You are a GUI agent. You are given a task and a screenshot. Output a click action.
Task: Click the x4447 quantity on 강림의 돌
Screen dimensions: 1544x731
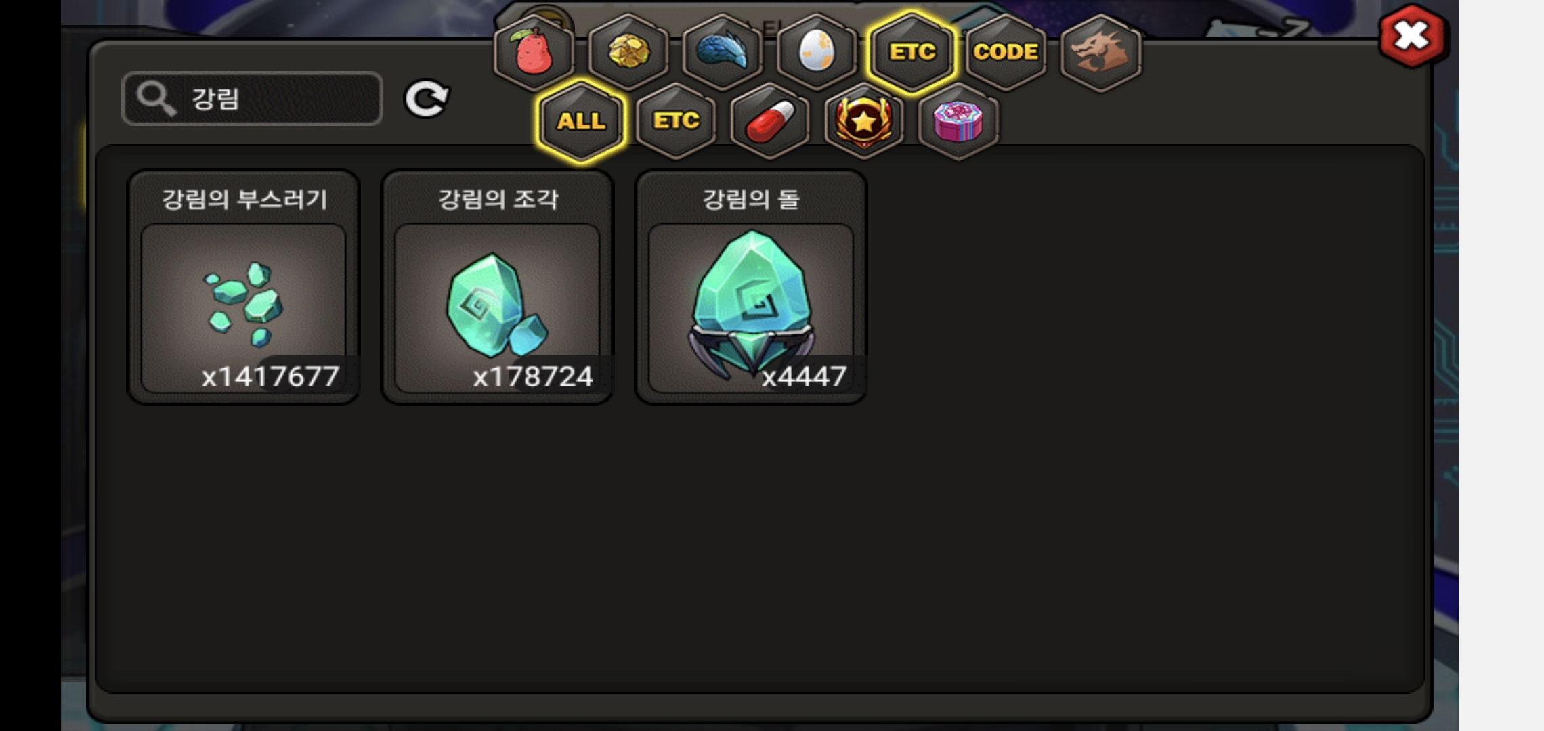(x=805, y=376)
